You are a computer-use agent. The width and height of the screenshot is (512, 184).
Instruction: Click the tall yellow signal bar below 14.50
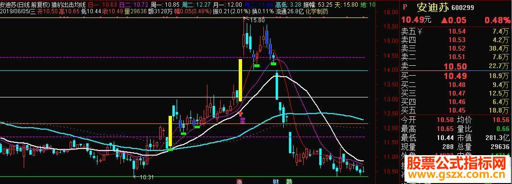[x=240, y=80]
